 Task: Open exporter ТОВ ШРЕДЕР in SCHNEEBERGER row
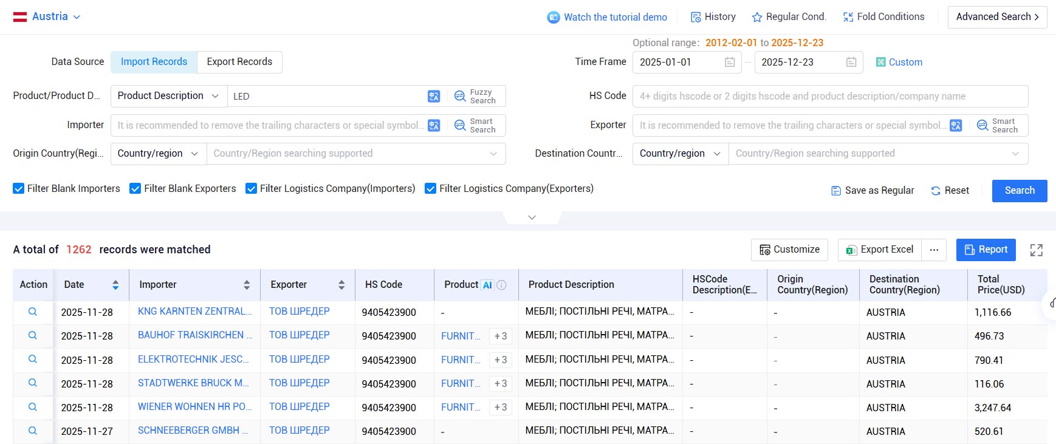(x=300, y=431)
